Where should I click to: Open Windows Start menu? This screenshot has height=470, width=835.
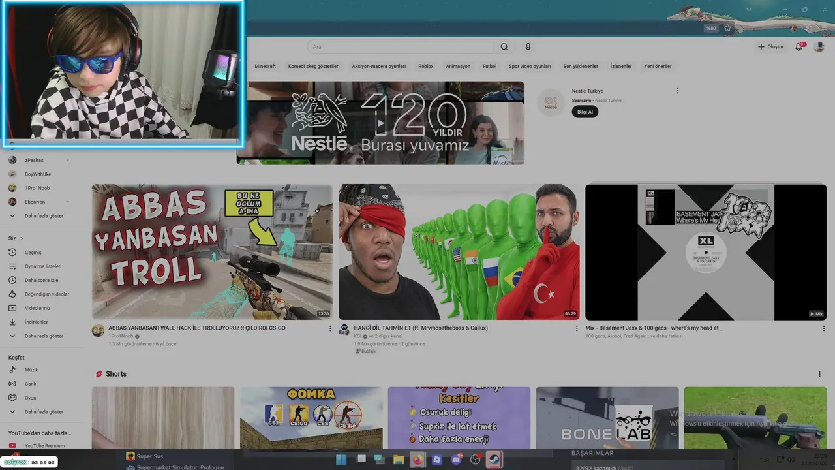[x=341, y=460]
